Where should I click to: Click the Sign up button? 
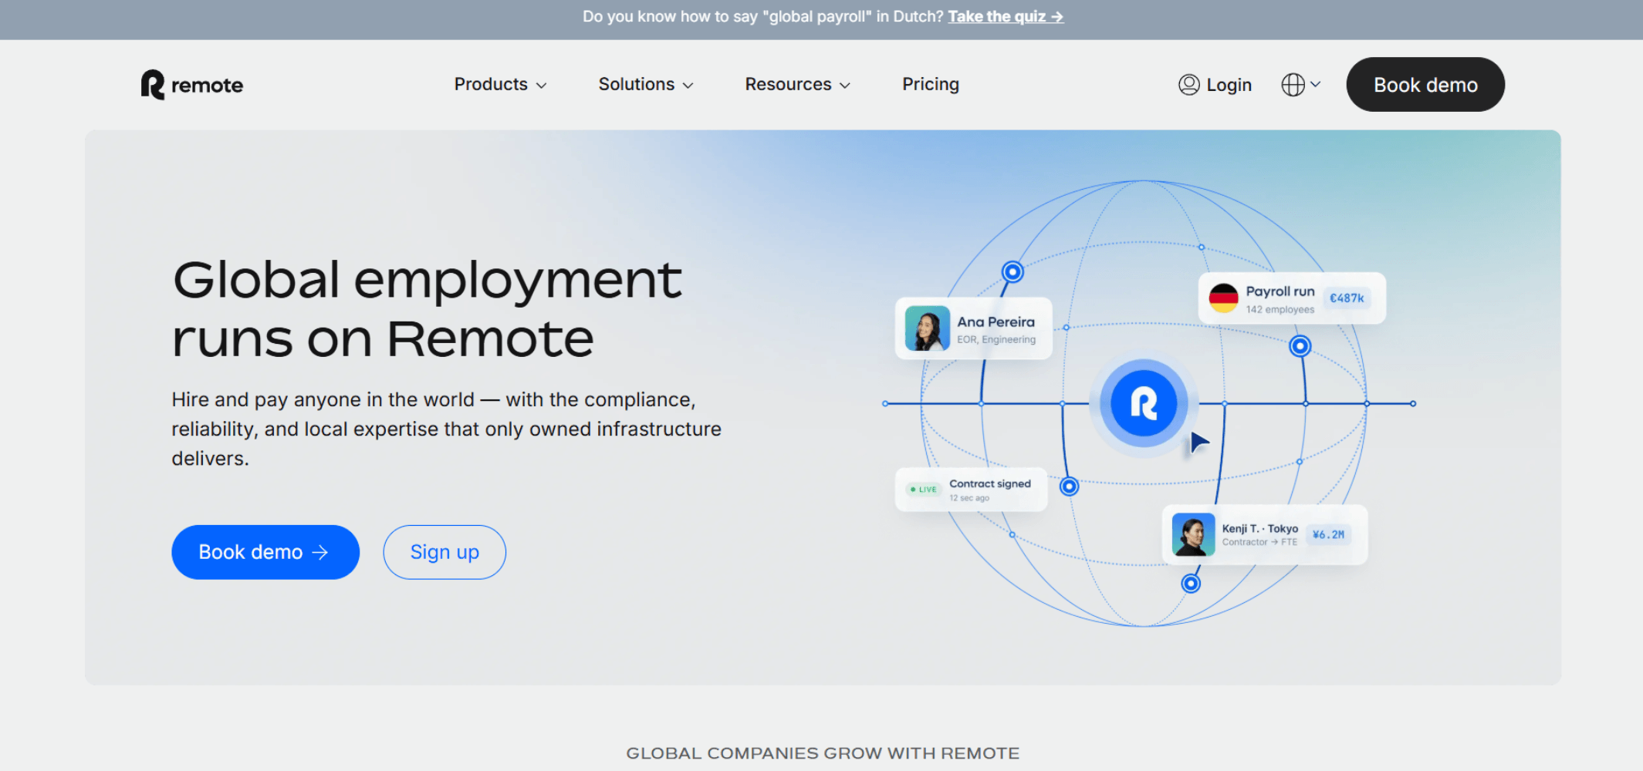445,552
